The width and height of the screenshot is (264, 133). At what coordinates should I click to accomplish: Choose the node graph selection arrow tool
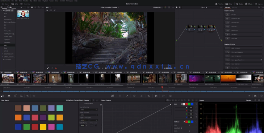coord(177,7)
